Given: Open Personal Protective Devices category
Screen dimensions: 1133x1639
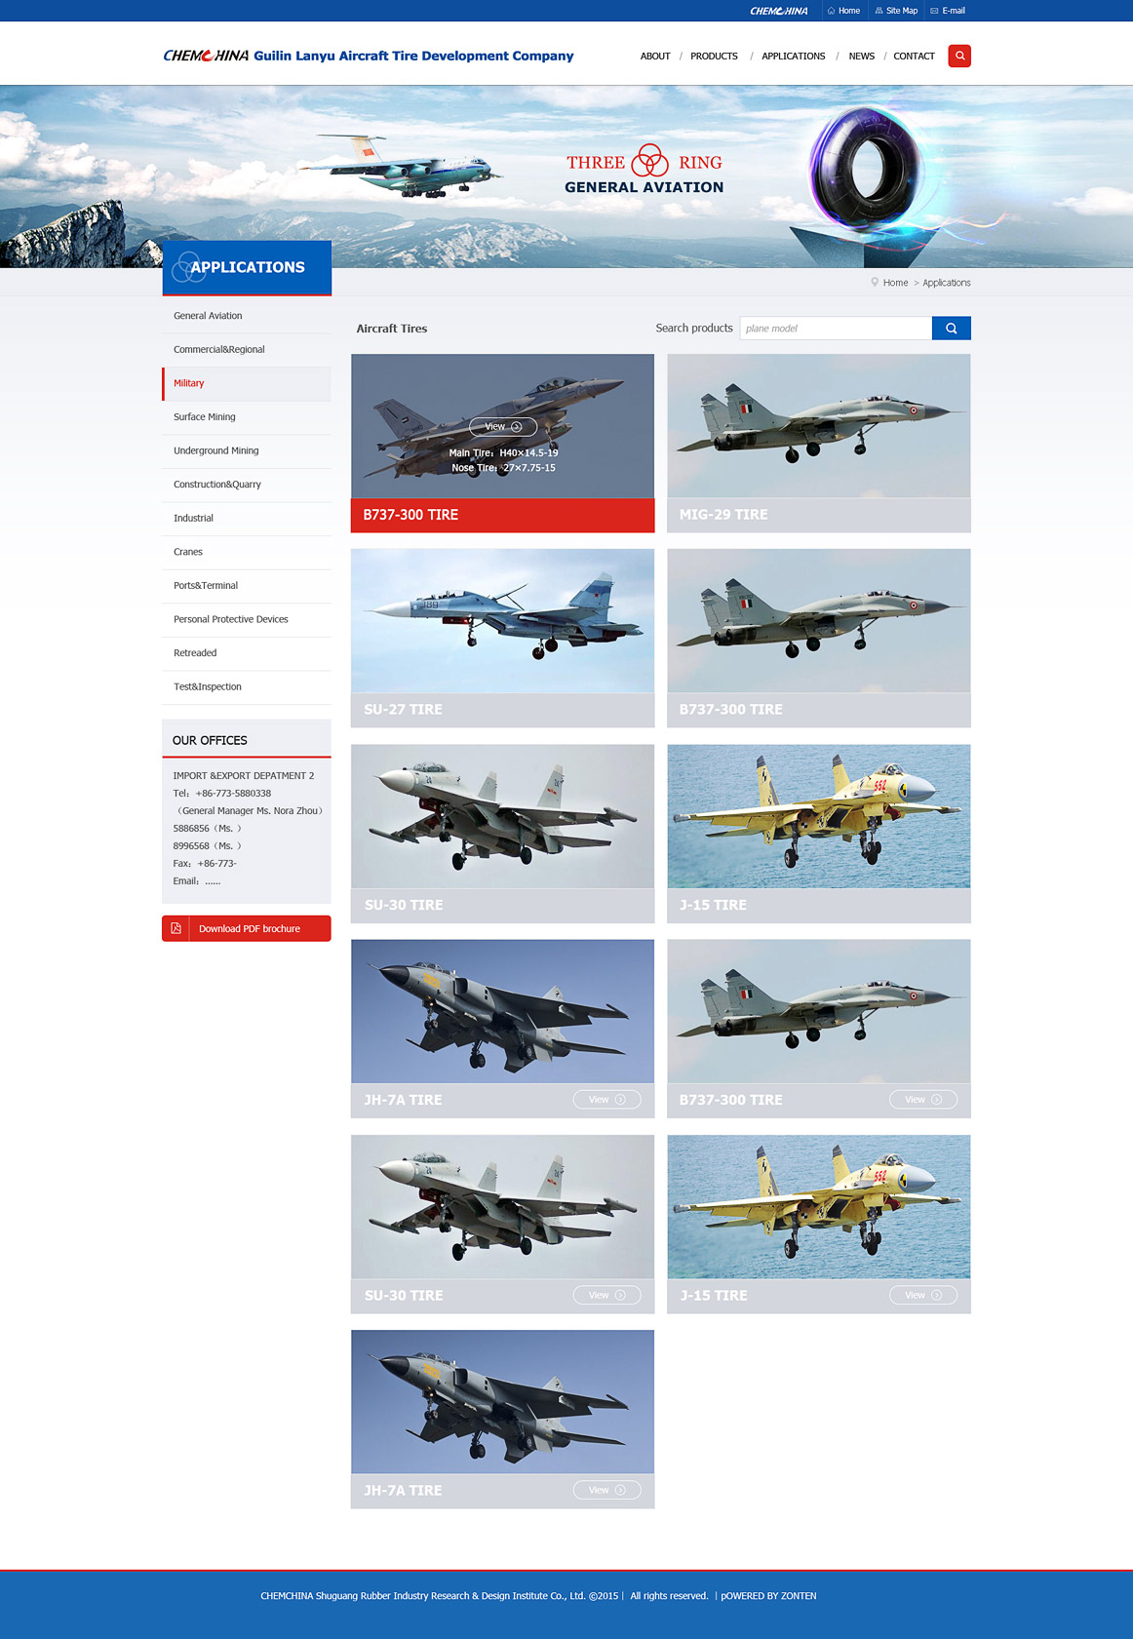Looking at the screenshot, I should pyautogui.click(x=247, y=619).
